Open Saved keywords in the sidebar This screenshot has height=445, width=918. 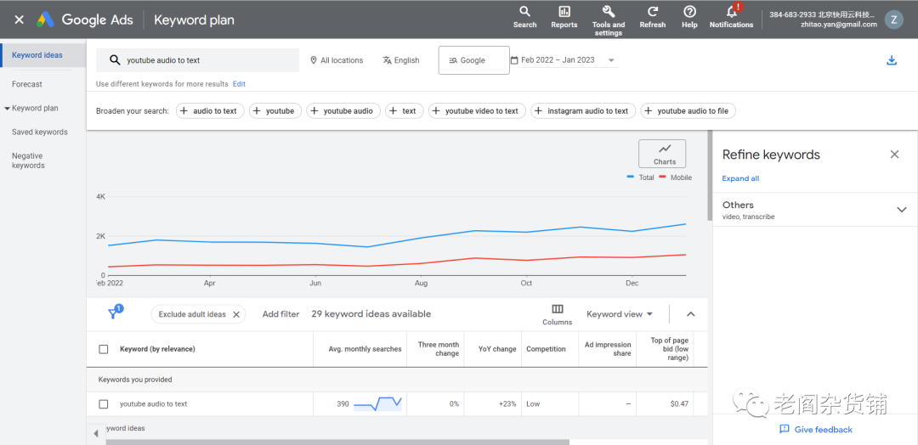tap(40, 132)
